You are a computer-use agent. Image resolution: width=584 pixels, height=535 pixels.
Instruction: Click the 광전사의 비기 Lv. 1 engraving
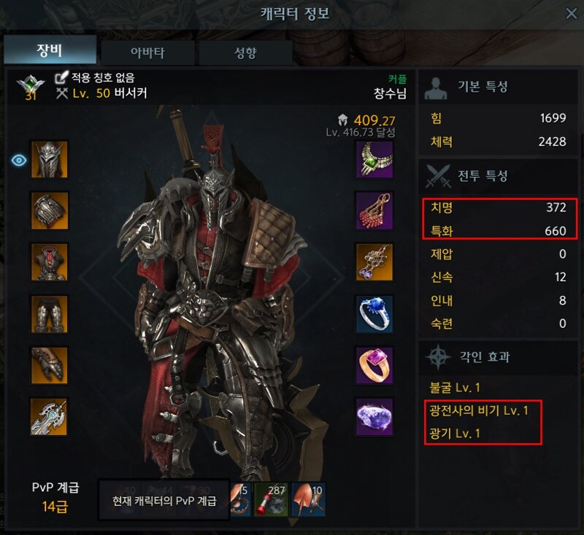coord(479,410)
